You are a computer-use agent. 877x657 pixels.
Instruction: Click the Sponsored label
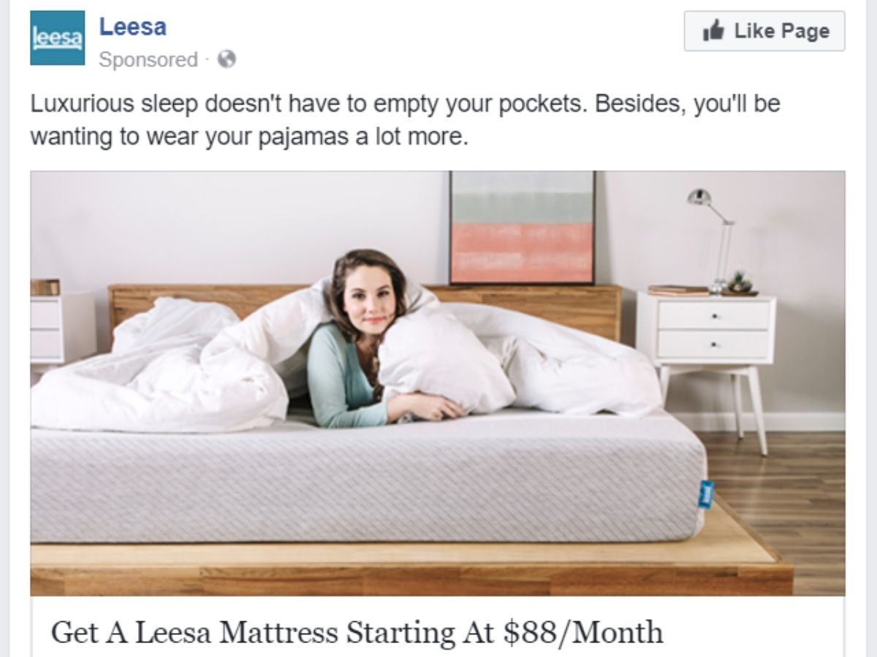point(148,60)
